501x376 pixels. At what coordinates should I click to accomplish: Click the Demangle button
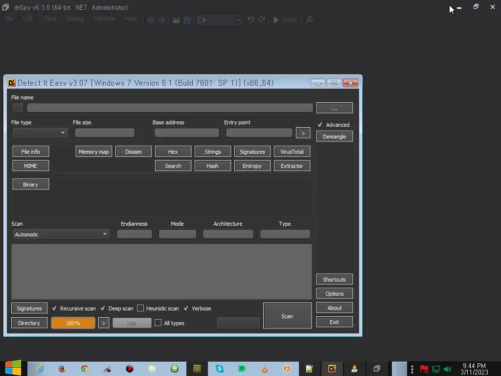tap(335, 137)
